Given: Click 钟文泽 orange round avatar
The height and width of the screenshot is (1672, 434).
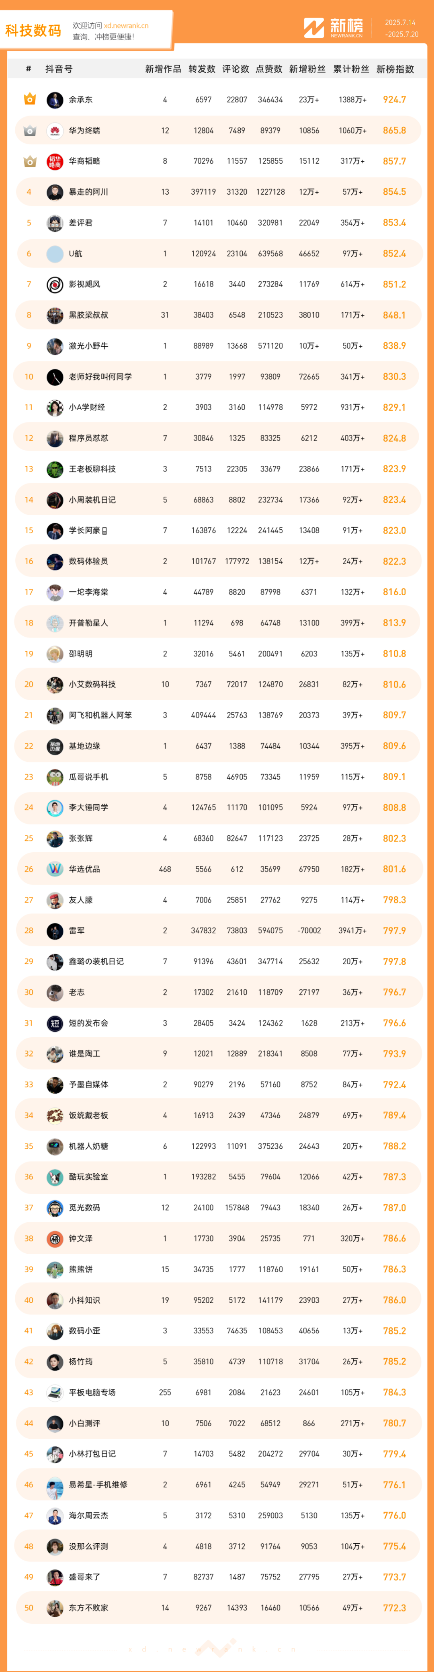Looking at the screenshot, I should pyautogui.click(x=55, y=1238).
